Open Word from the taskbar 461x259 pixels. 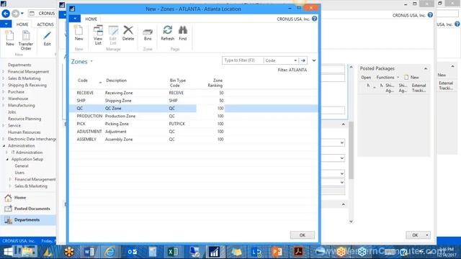89,252
